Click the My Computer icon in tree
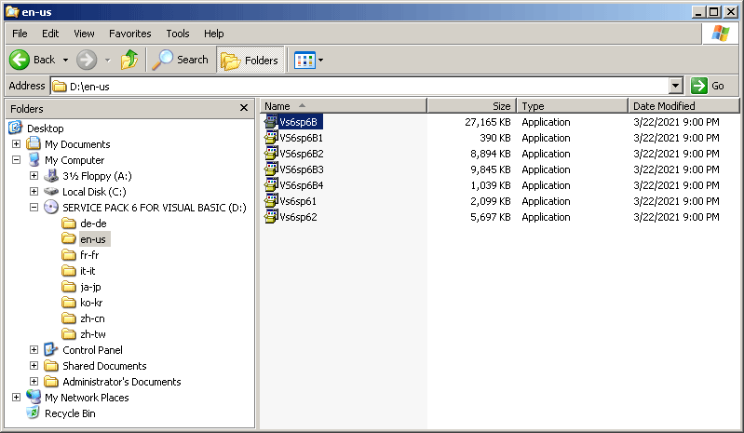 point(34,160)
